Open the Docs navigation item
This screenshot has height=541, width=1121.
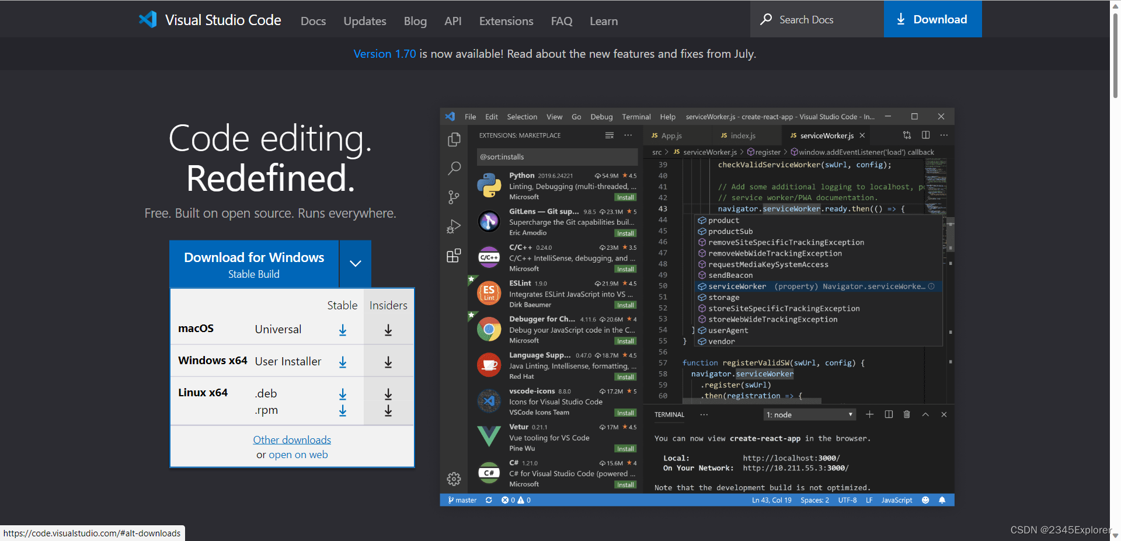(x=313, y=21)
